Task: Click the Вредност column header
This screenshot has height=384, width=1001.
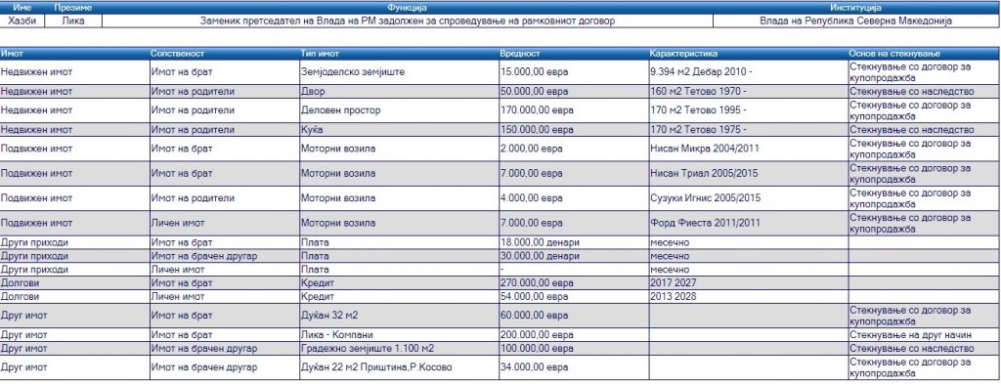Action: [573, 54]
